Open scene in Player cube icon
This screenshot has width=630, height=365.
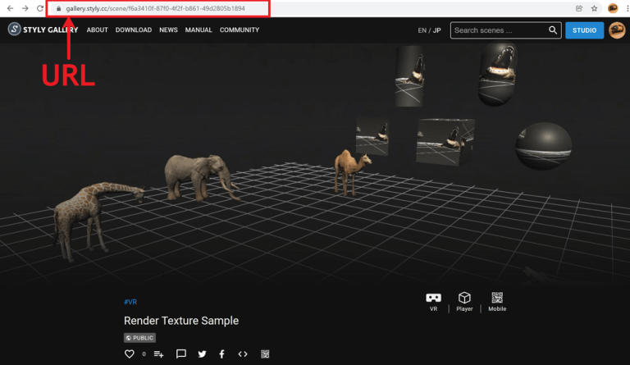click(x=464, y=299)
